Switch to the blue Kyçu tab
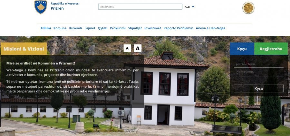This screenshot has width=290, height=136. pos(242,49)
